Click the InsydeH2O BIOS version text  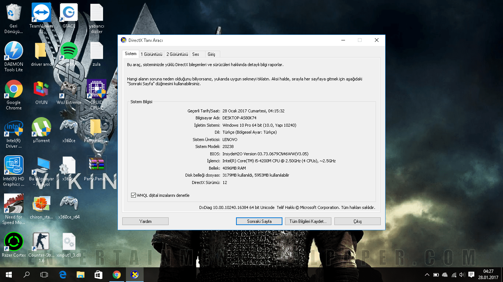(x=265, y=154)
